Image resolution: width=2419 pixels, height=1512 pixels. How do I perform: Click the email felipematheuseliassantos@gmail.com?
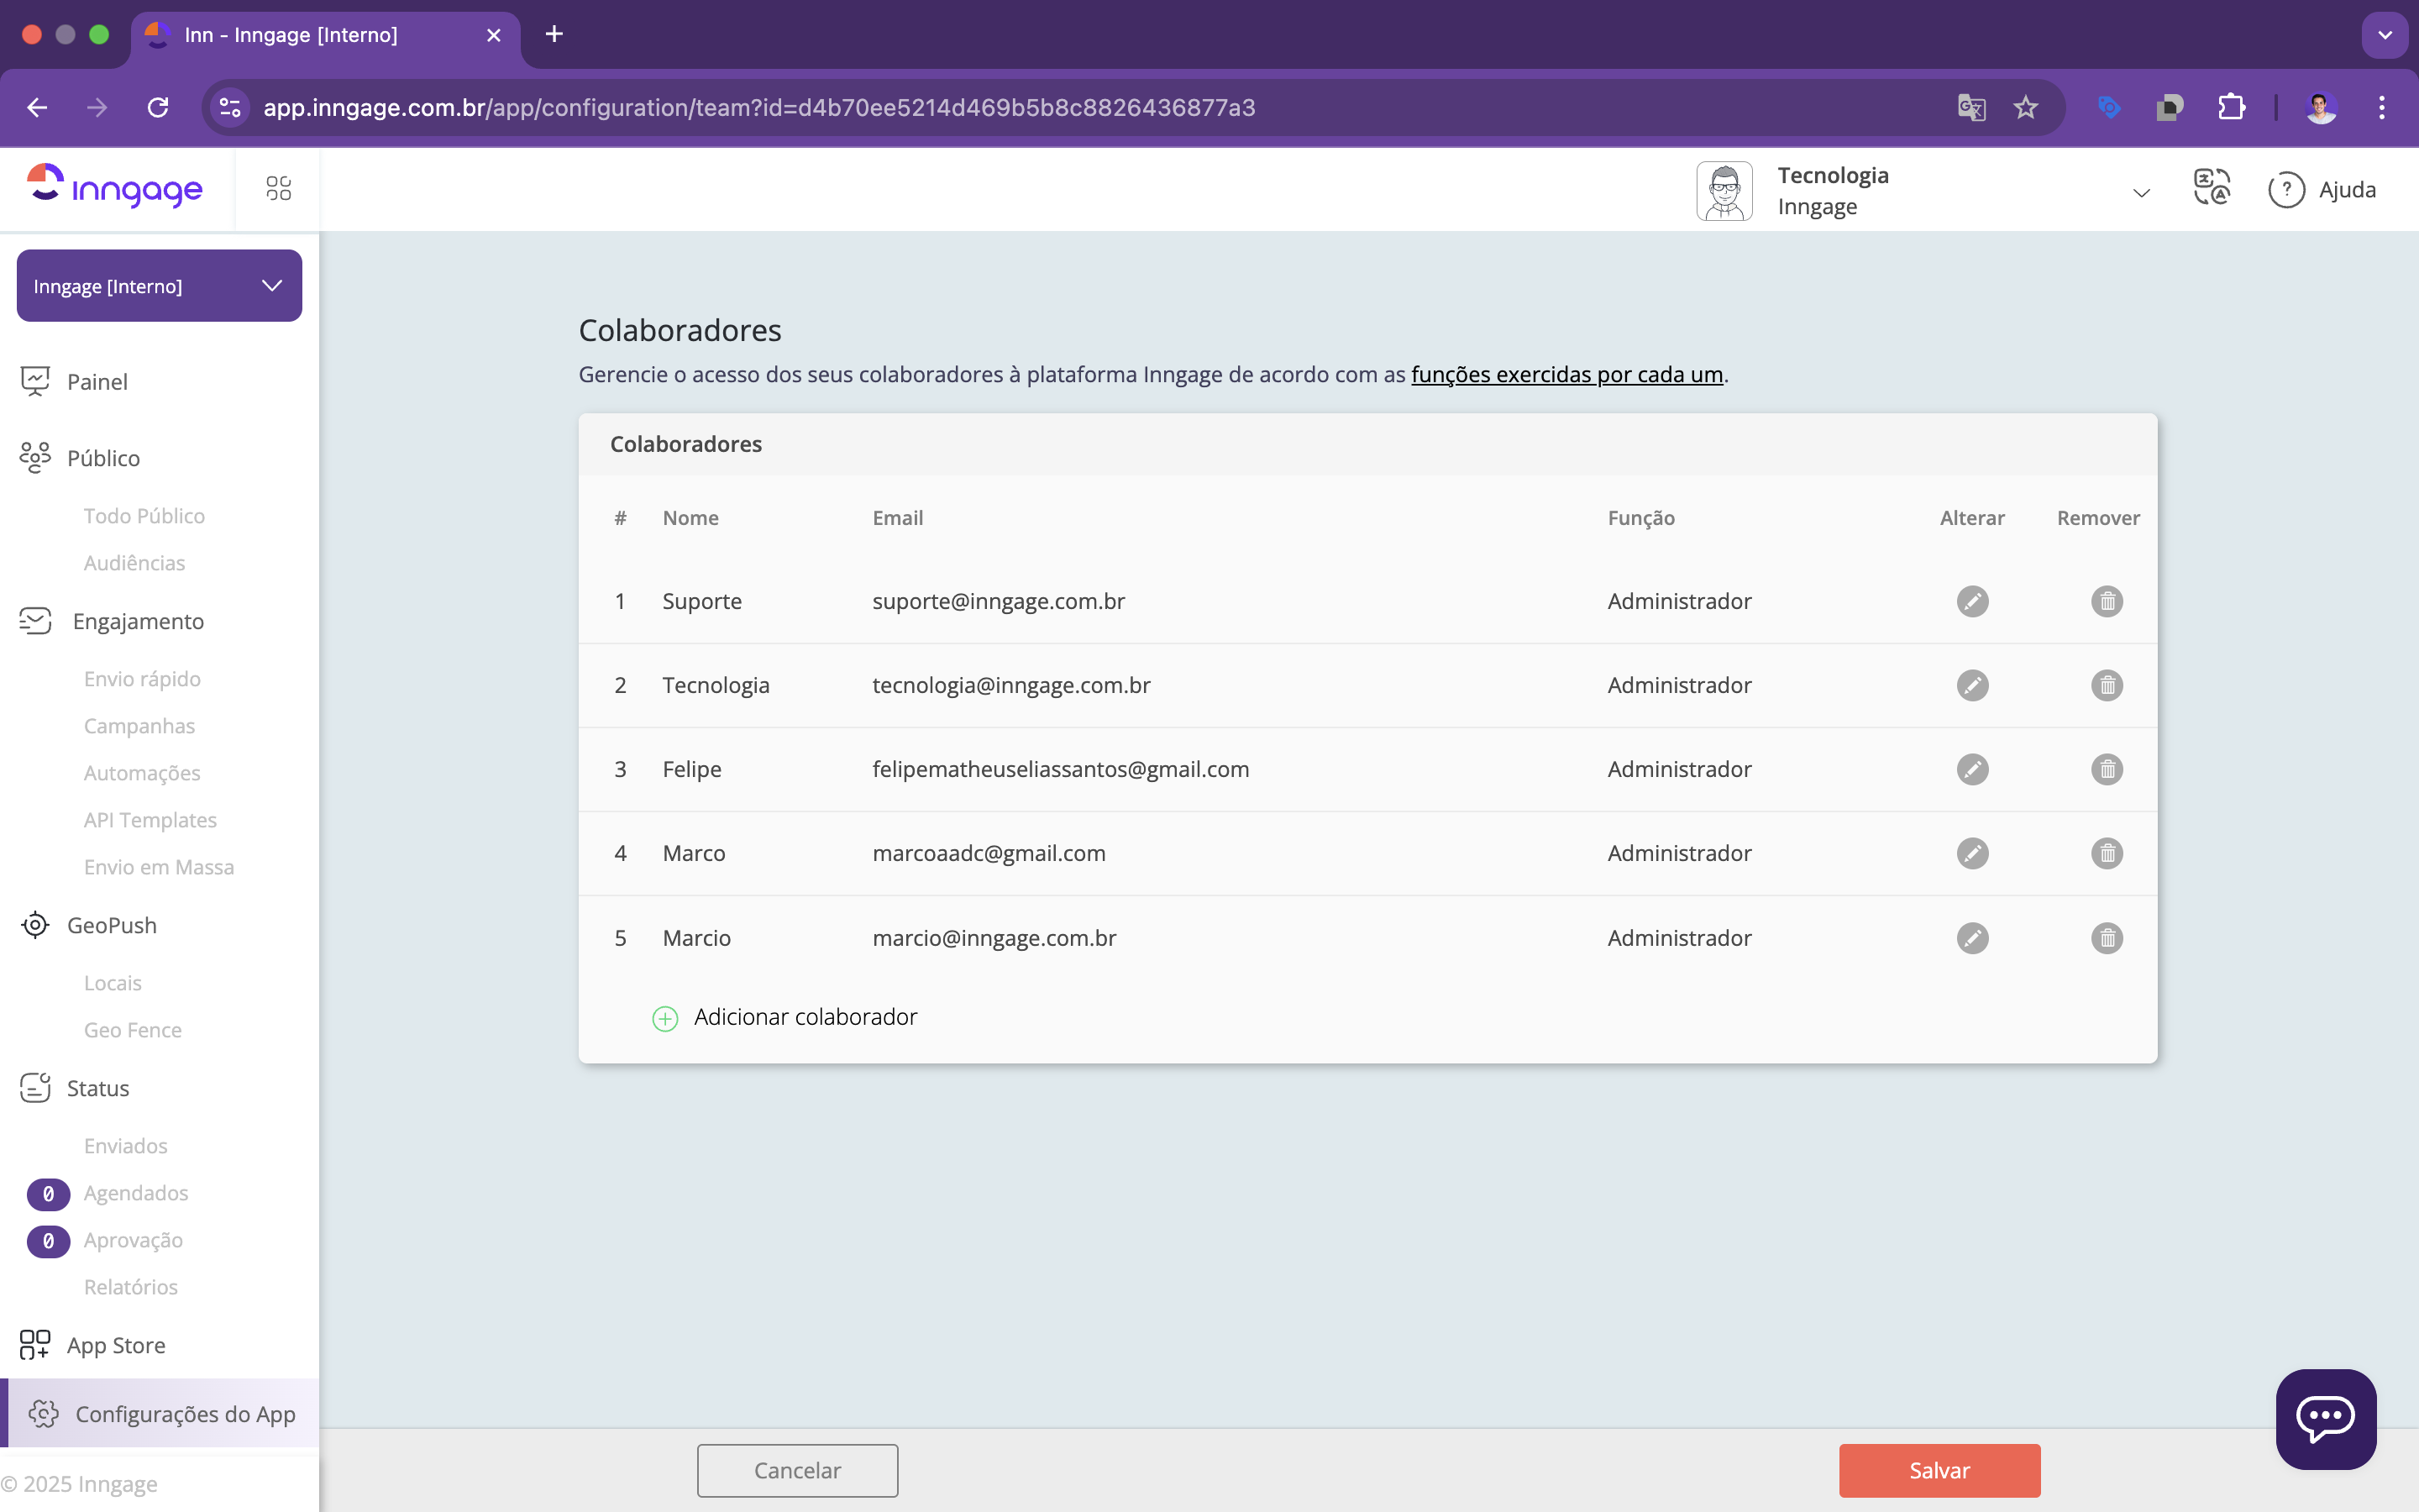click(x=1061, y=769)
